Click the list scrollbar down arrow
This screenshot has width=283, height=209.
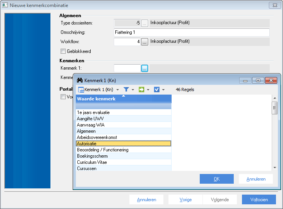[275, 168]
